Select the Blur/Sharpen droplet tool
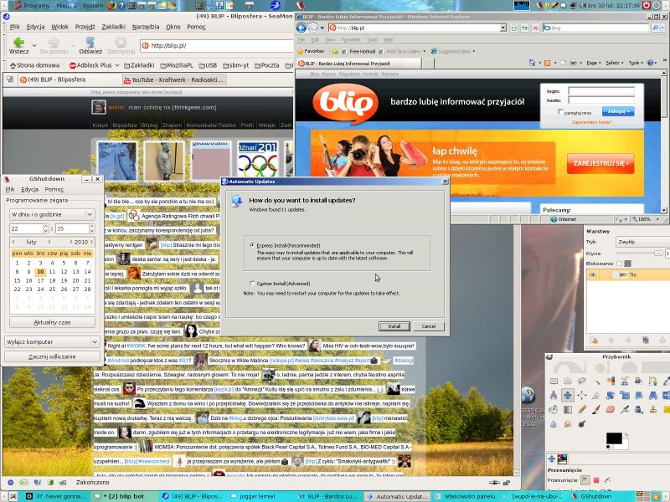670x502 pixels. [554, 423]
